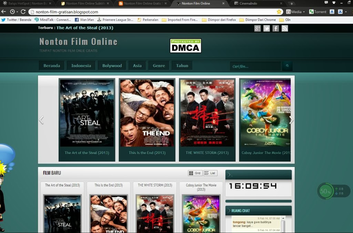Open the Genre menu item
This screenshot has width=353, height=233.
[159, 66]
